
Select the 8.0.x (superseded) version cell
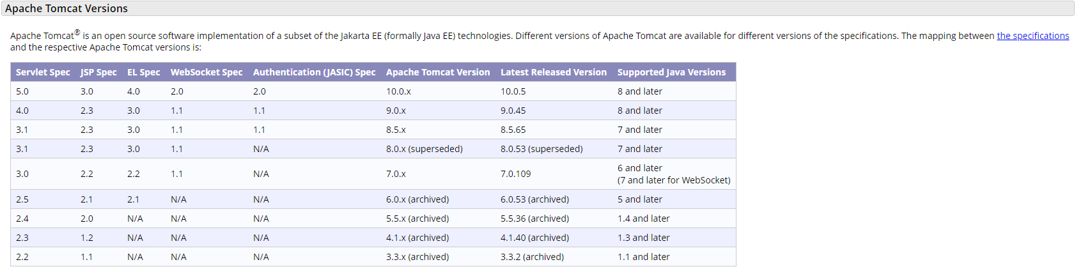tap(425, 149)
